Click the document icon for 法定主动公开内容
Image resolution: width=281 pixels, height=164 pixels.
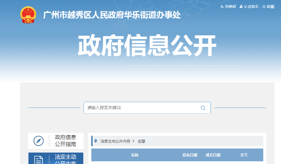[39, 160]
